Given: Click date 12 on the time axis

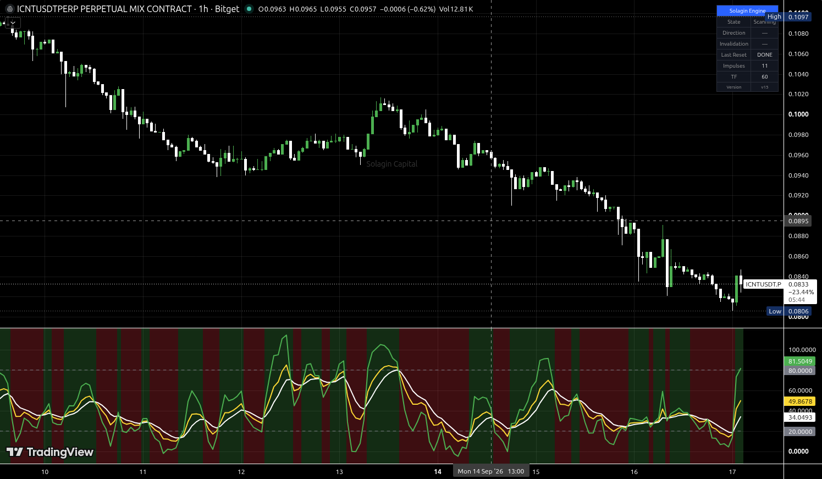Looking at the screenshot, I should [241, 472].
